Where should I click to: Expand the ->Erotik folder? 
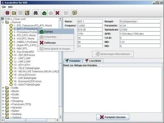pos(3,94)
